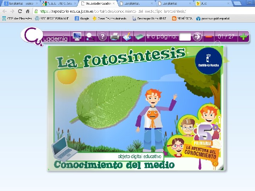
Task: Click browser back arrow
Action: tap(5, 11)
